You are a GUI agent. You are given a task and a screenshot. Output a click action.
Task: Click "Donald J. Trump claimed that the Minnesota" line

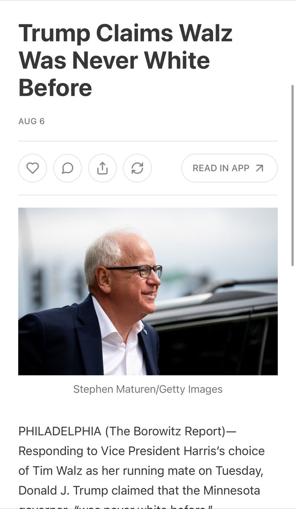point(139,490)
